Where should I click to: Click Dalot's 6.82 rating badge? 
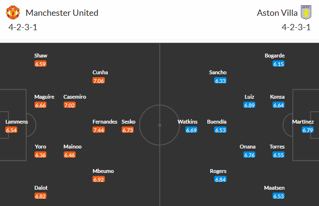[x=41, y=196]
